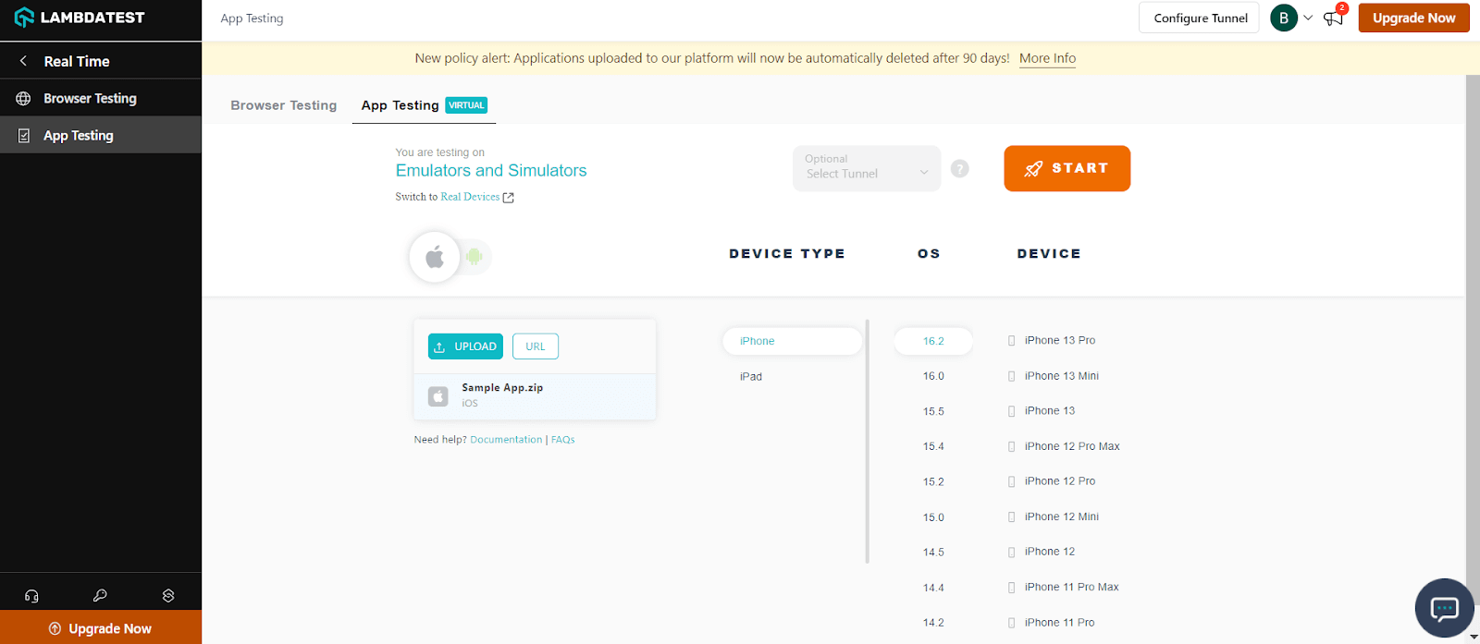Open the live chat support bubble
The height and width of the screenshot is (644, 1480).
coord(1444,608)
